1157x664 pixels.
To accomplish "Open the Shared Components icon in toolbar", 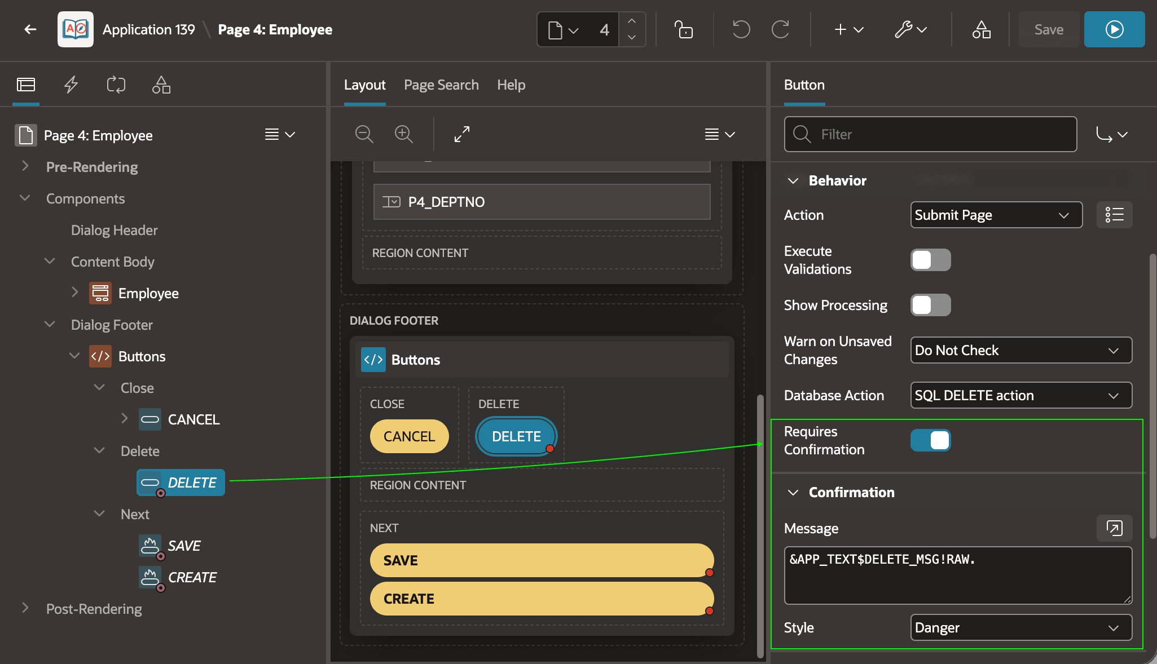I will pos(981,29).
